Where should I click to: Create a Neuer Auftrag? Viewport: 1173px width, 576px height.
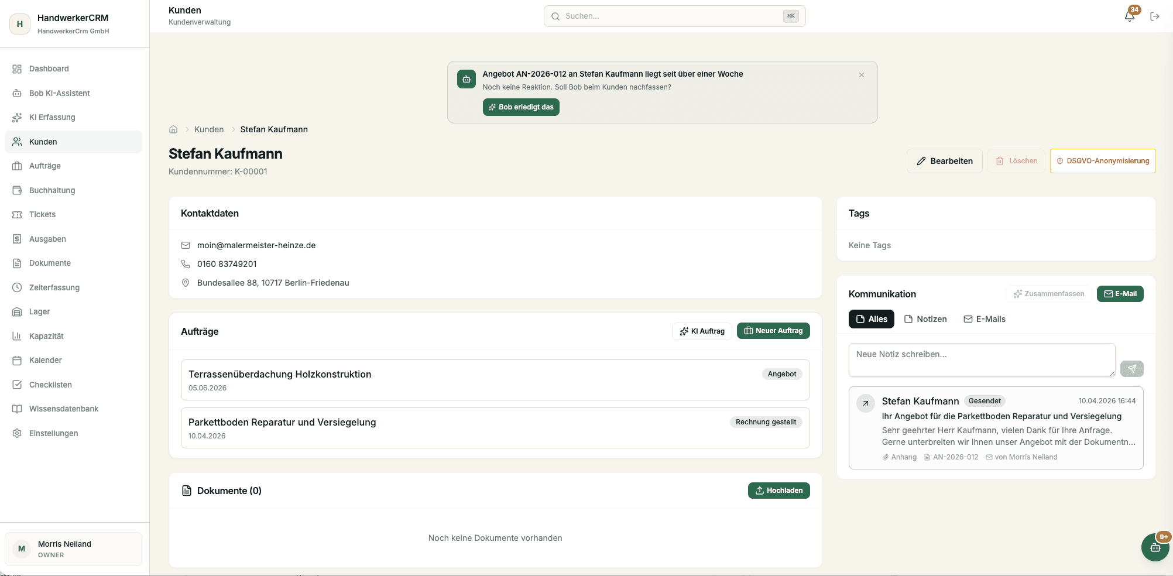pyautogui.click(x=773, y=331)
